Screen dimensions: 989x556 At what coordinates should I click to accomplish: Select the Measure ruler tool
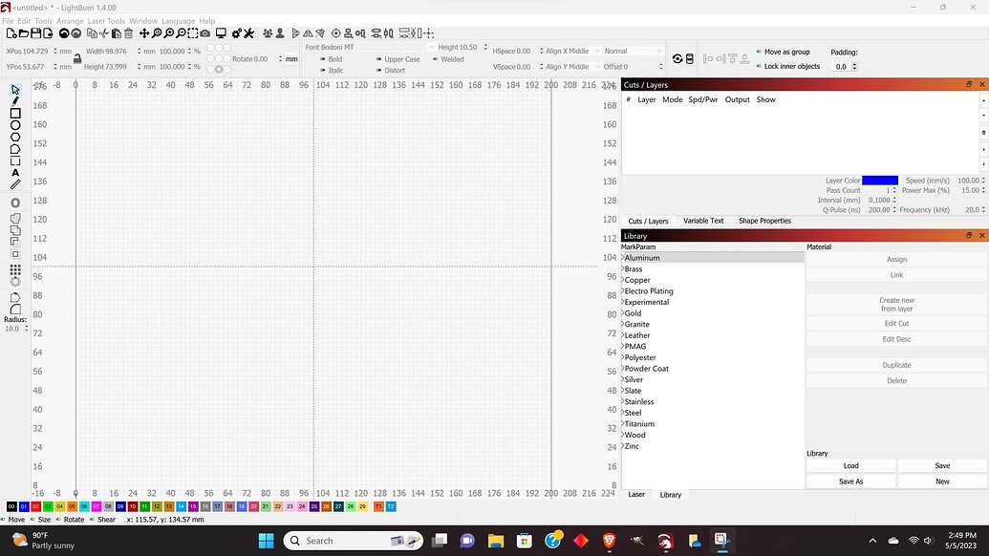coord(15,184)
